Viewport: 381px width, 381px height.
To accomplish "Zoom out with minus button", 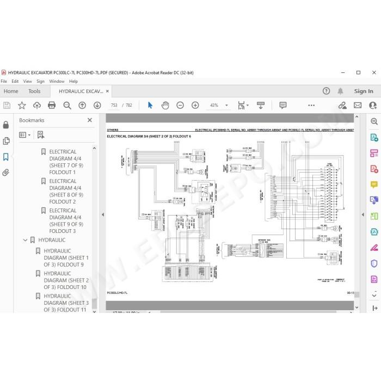I will (180, 106).
